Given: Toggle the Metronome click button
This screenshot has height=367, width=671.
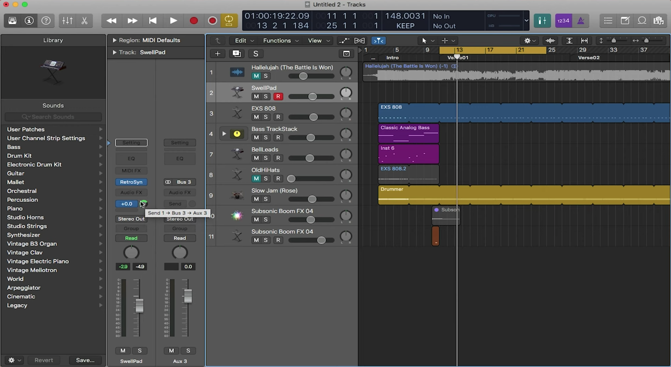Looking at the screenshot, I should tap(581, 20).
